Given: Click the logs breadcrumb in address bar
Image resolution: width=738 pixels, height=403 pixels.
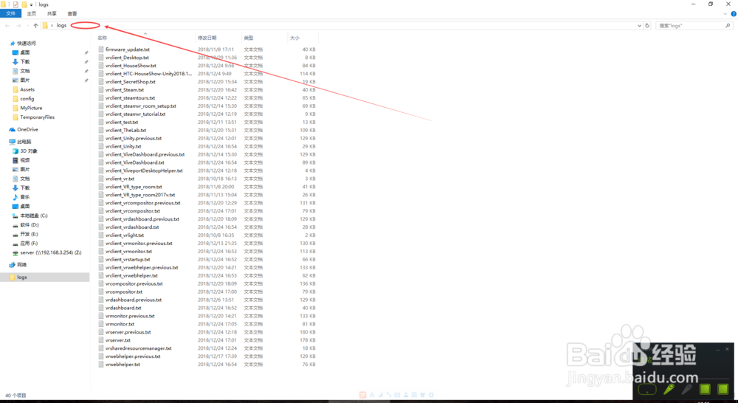Looking at the screenshot, I should click(62, 25).
